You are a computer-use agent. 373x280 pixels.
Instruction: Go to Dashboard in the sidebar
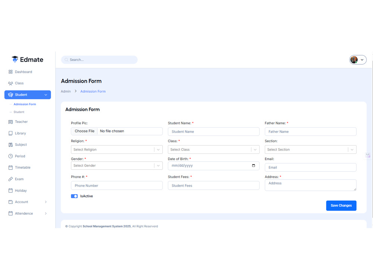[x=23, y=72]
